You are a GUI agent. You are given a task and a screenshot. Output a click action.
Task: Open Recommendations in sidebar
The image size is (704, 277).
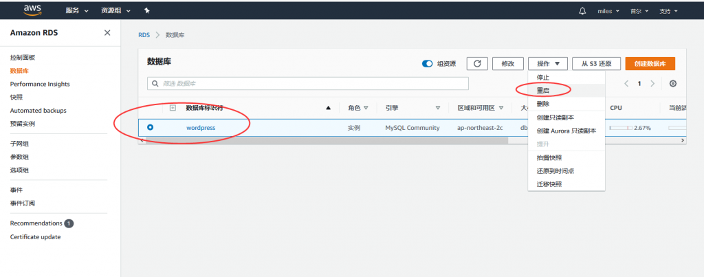click(36, 223)
